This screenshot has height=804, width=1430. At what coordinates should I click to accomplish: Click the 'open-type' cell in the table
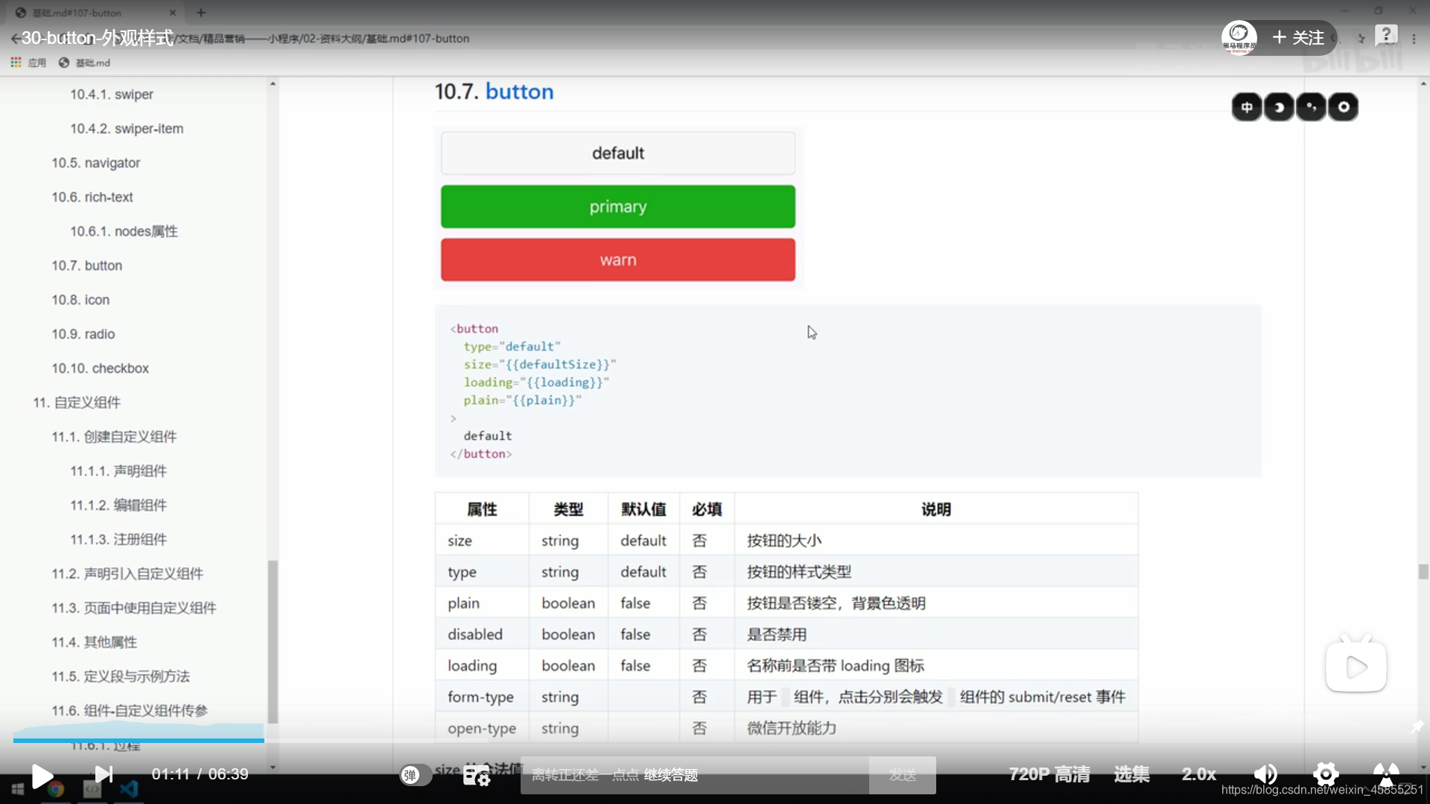[x=482, y=728]
